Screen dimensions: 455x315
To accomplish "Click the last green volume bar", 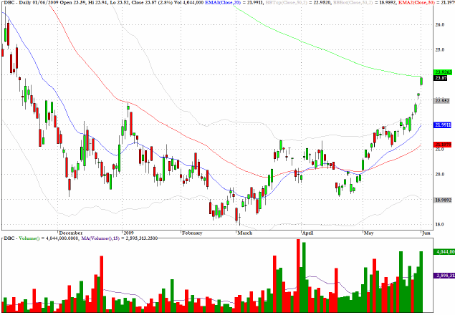I will (421, 281).
